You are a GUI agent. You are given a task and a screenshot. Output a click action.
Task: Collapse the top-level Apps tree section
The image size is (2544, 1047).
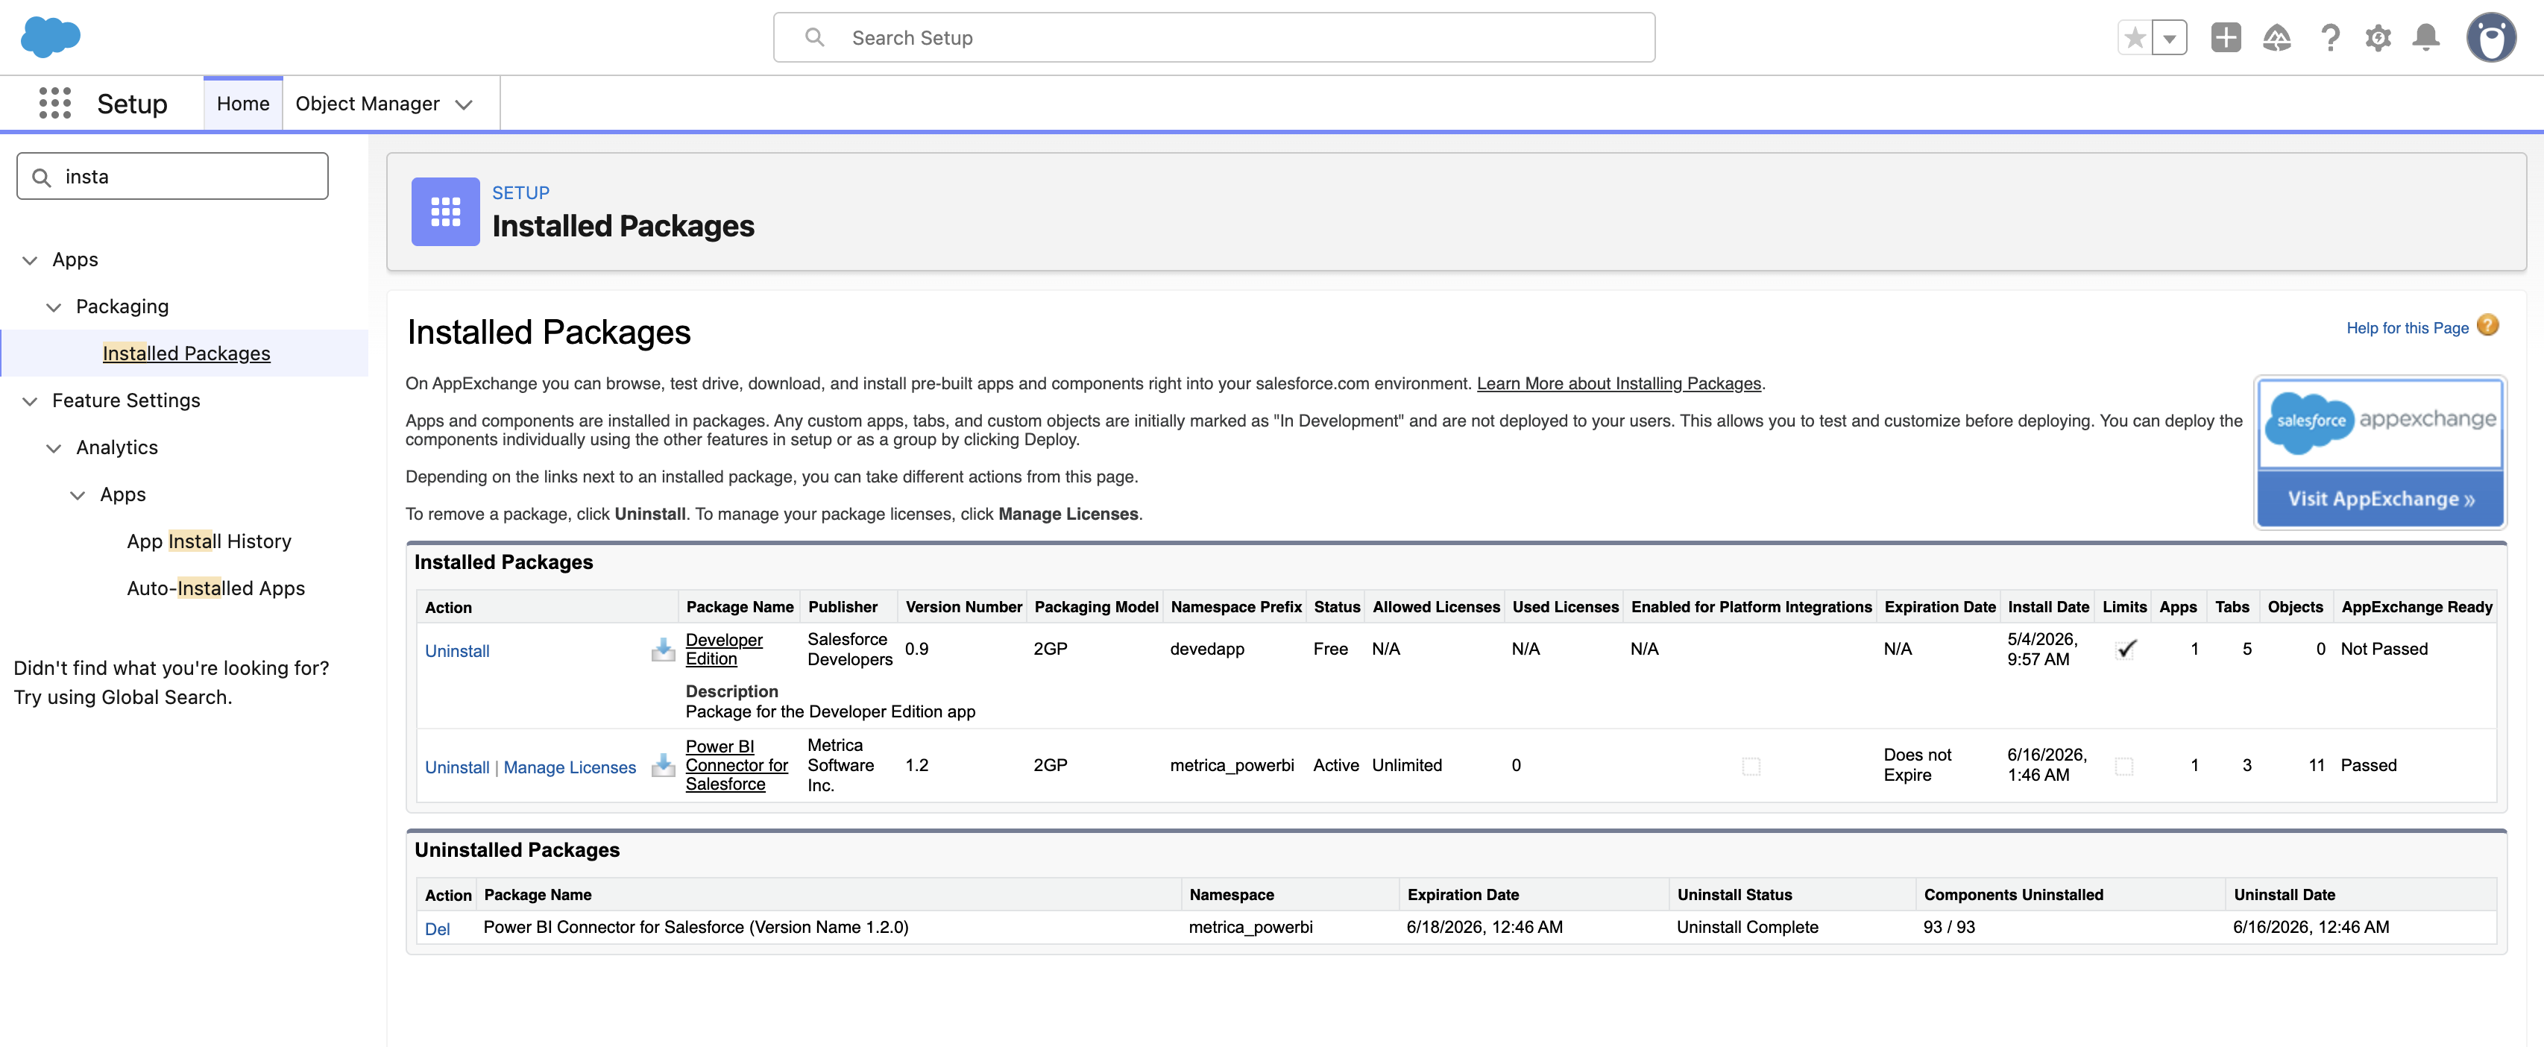point(30,260)
